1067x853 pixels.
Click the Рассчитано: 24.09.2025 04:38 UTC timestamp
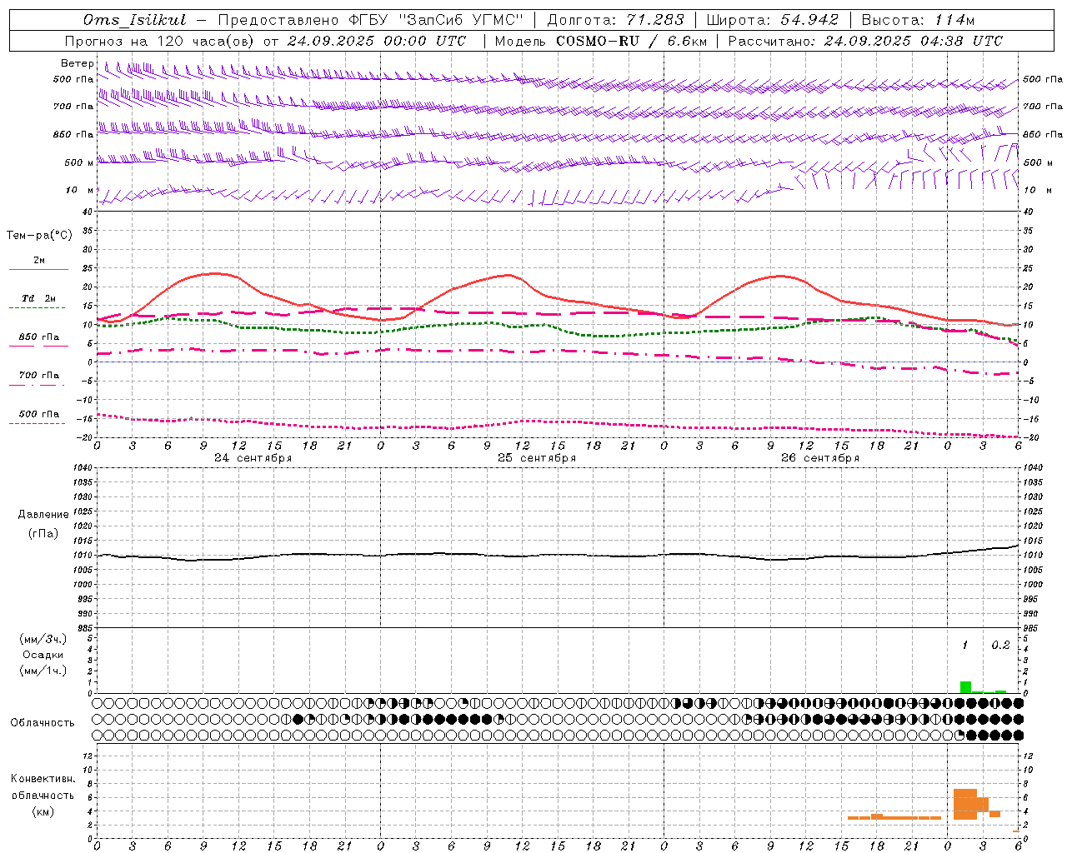(x=865, y=41)
